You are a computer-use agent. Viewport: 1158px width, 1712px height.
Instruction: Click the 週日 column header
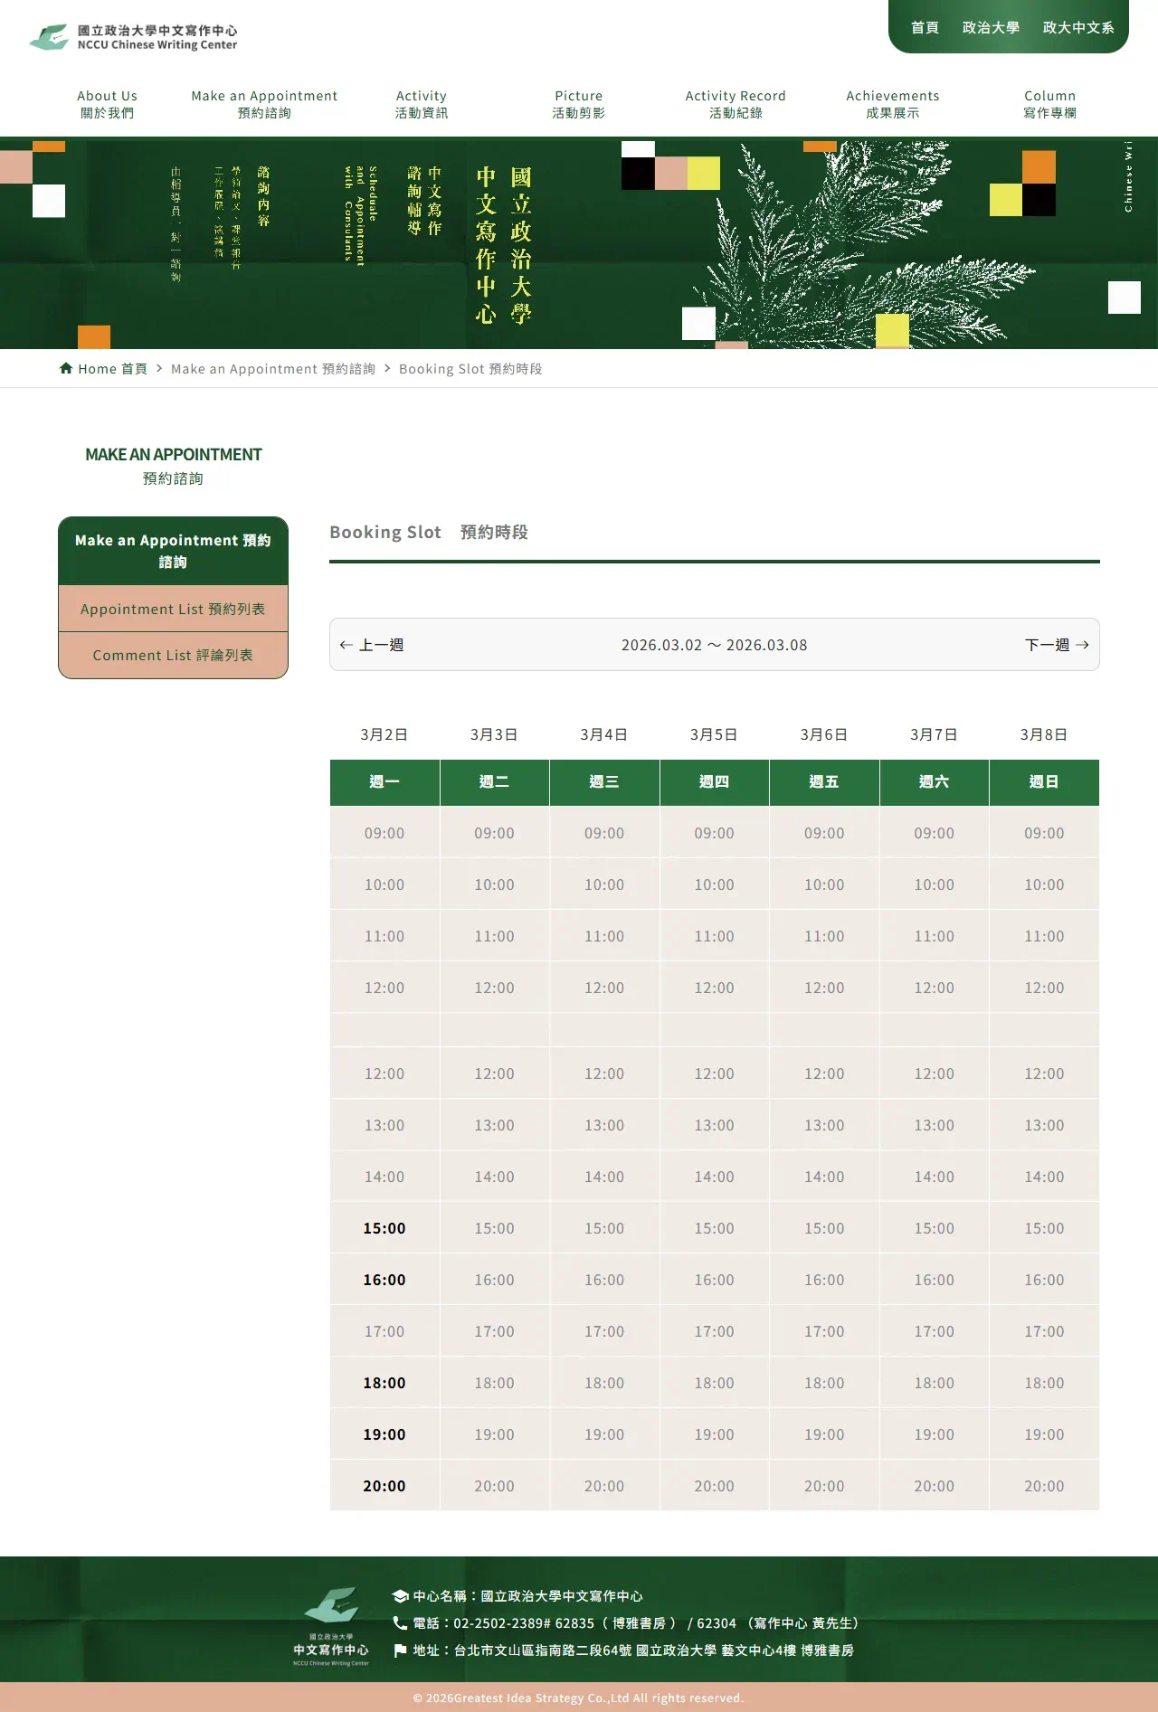click(1044, 782)
